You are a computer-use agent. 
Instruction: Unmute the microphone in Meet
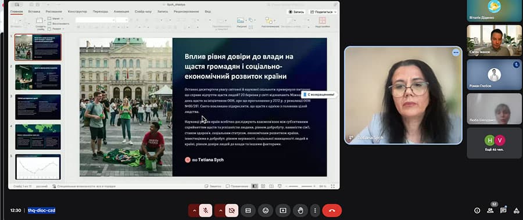click(x=206, y=211)
